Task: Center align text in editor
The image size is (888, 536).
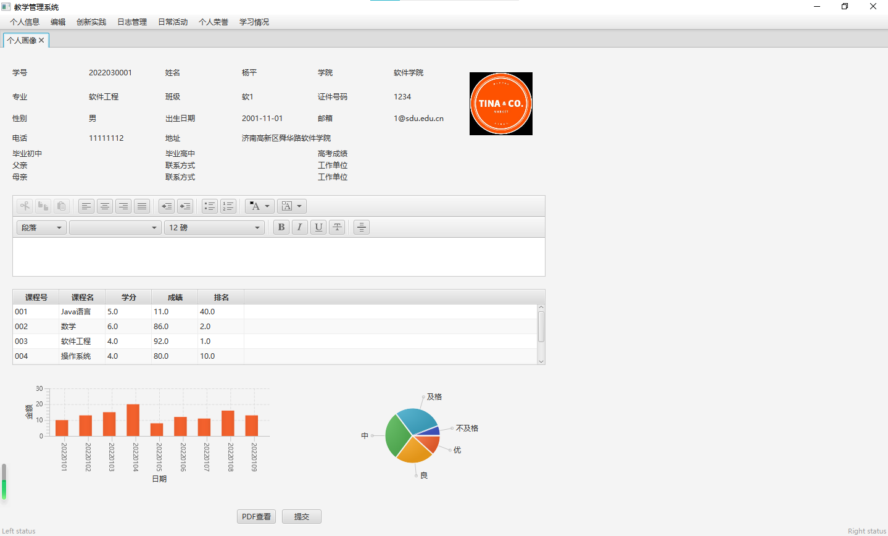Action: [x=105, y=206]
